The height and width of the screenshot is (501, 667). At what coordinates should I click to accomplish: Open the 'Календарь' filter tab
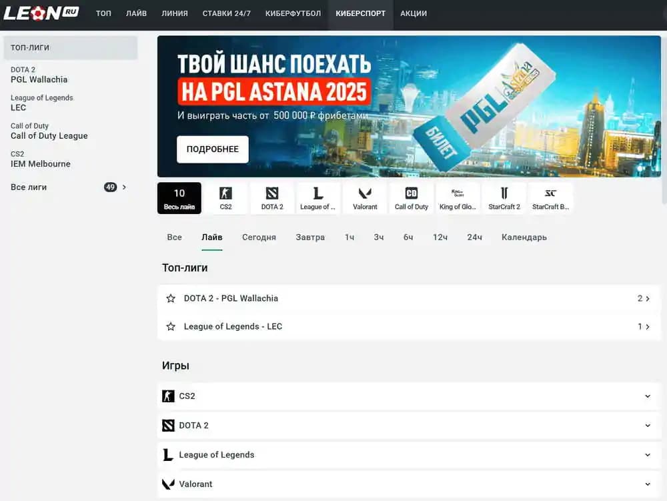(x=524, y=237)
